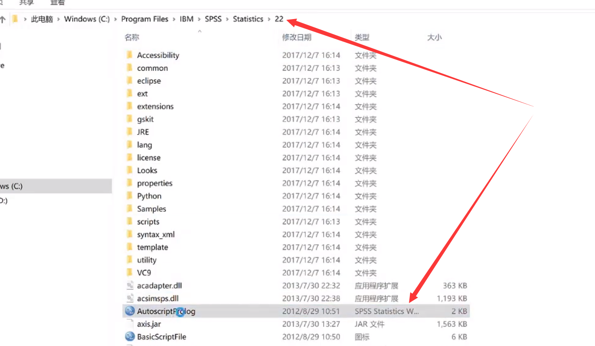Open the Accessibility folder icon
This screenshot has height=346, width=595.
129,55
